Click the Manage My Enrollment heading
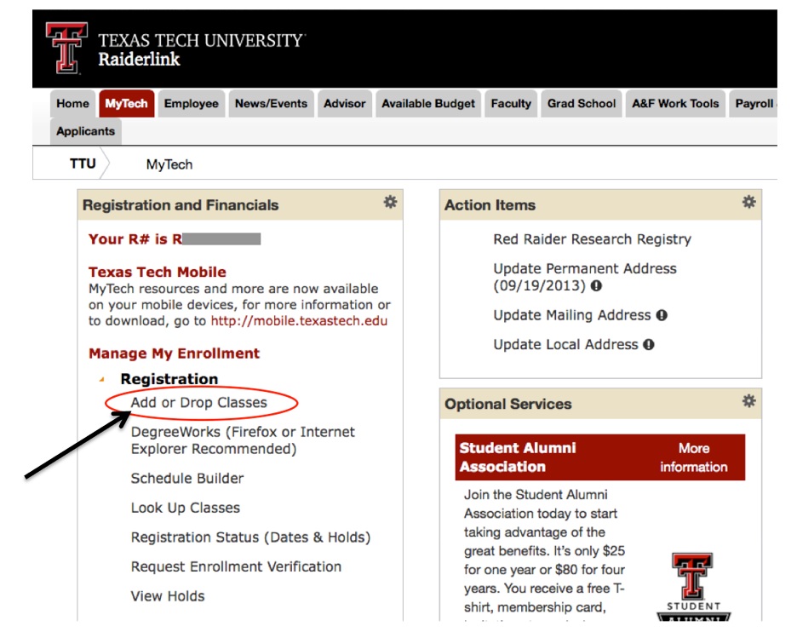Screen dimensions: 797x638 pos(174,353)
